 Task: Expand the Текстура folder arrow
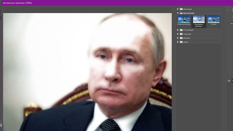tap(178, 34)
